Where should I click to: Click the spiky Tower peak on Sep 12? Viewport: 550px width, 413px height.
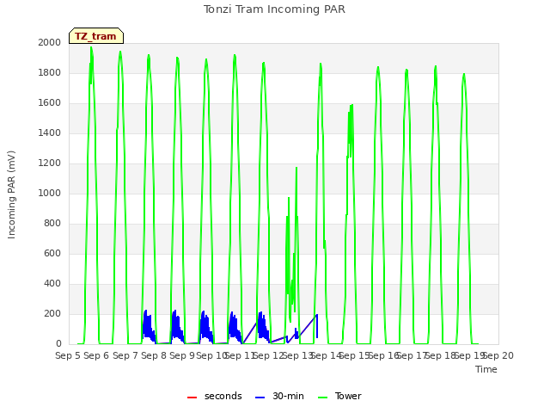pos(296,169)
